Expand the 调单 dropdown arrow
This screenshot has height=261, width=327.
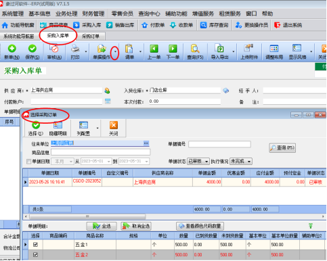tap(140, 52)
